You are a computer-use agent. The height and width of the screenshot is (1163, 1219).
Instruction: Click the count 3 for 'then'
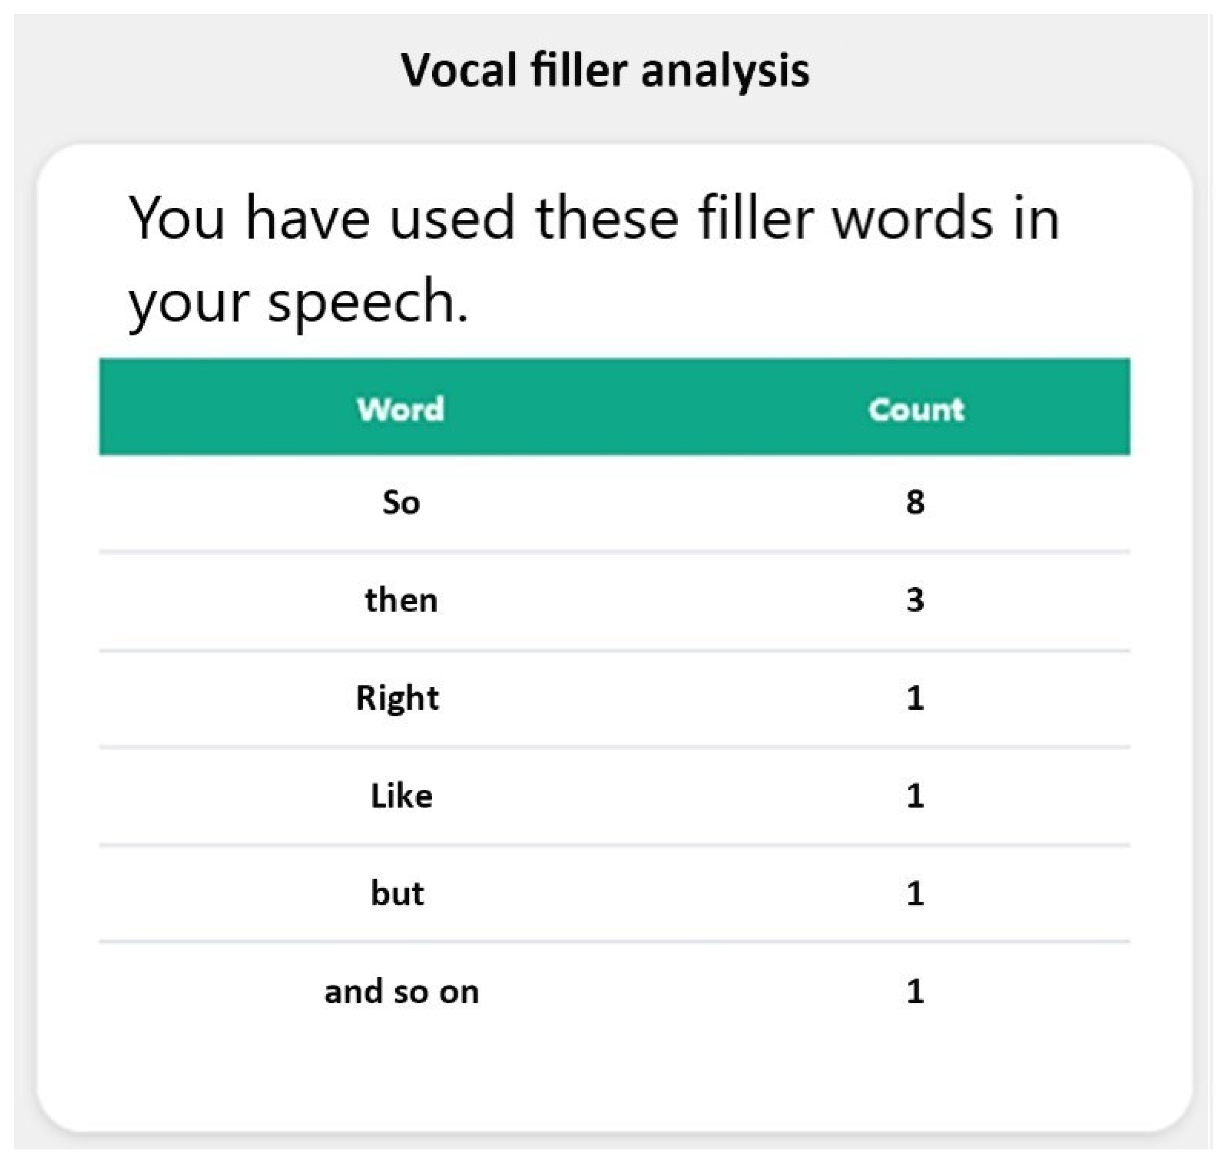pyautogui.click(x=915, y=600)
